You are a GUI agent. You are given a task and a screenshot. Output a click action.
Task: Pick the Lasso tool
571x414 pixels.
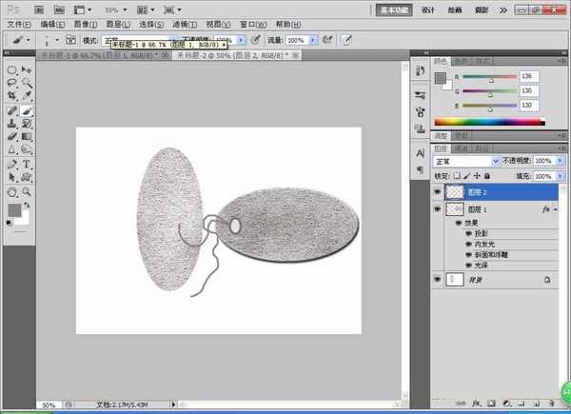click(x=11, y=84)
